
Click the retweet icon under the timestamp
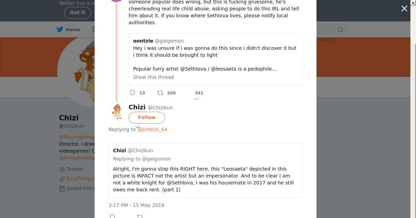tap(139, 216)
